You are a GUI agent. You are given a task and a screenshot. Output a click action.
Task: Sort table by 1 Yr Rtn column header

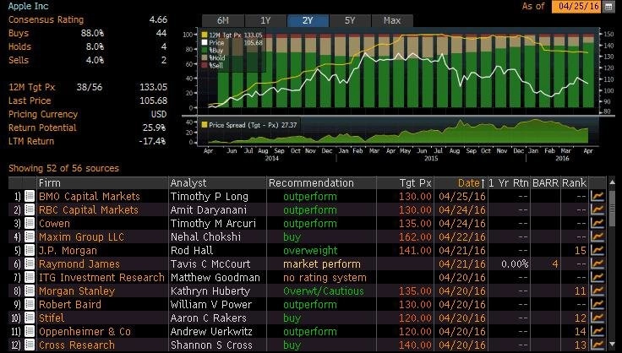pos(509,183)
